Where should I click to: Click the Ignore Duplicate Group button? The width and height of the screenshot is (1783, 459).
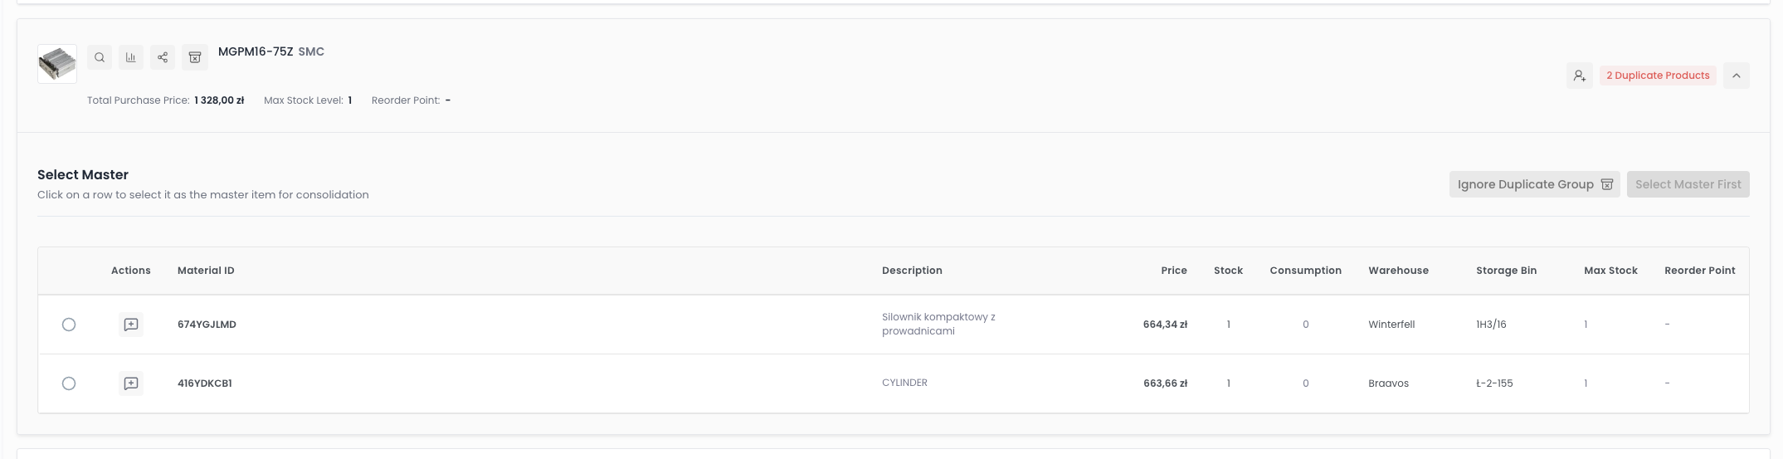(x=1534, y=184)
